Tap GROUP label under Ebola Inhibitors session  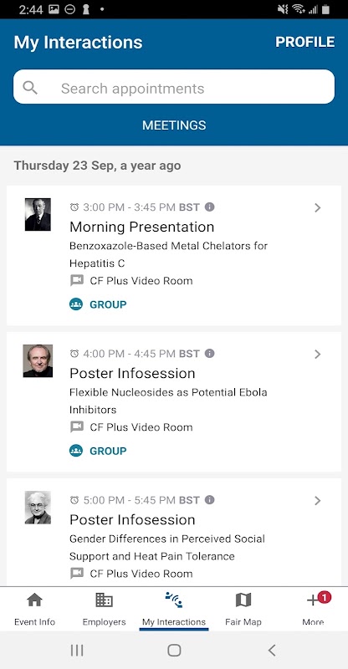(x=108, y=451)
